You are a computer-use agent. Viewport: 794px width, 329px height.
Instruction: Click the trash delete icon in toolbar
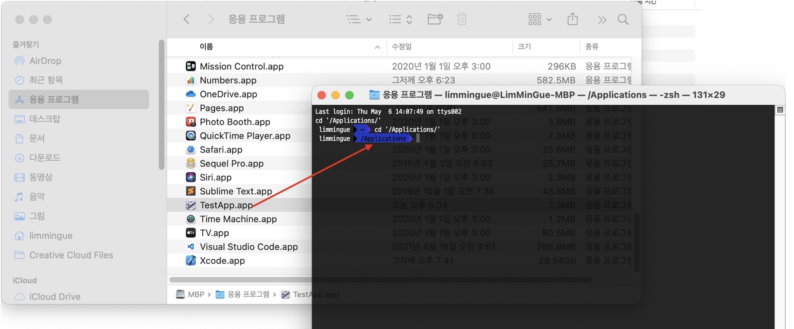click(462, 19)
